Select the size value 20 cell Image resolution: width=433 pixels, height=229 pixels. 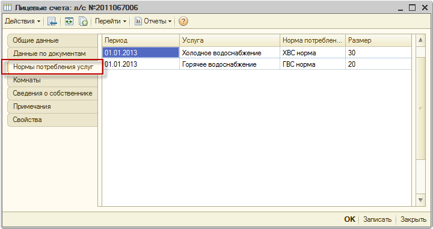378,64
